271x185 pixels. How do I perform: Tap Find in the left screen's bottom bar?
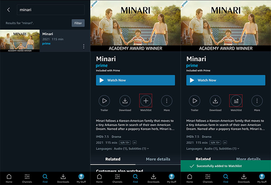point(45,179)
